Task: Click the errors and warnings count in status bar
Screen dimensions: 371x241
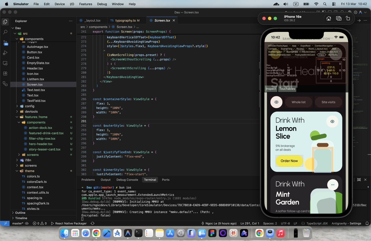Action: pos(40,223)
